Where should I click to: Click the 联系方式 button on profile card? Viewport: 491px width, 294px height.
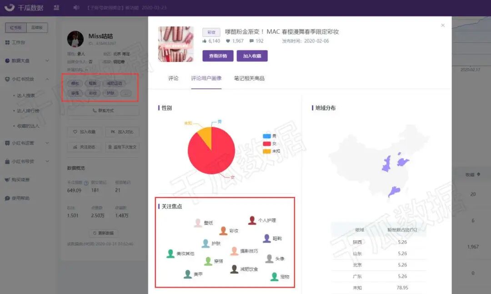point(103,111)
